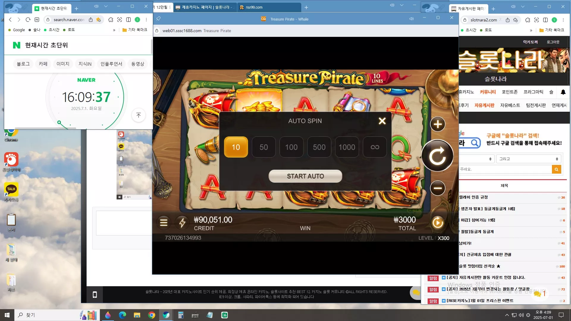Close the AUTO SPIN dialog with the X

(382, 121)
